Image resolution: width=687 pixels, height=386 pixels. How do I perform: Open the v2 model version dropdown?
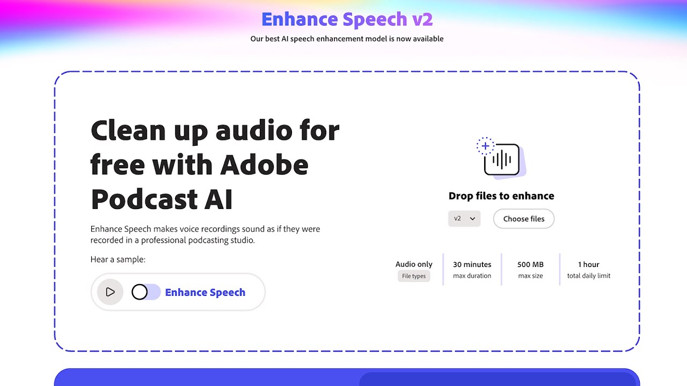[464, 219]
